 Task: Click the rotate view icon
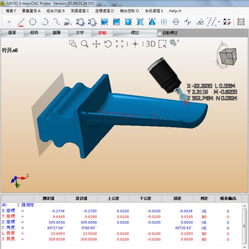[108, 44]
